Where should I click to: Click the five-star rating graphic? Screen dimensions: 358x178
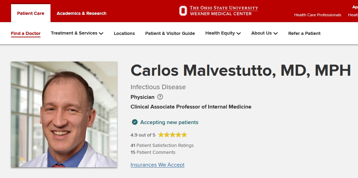(173, 135)
